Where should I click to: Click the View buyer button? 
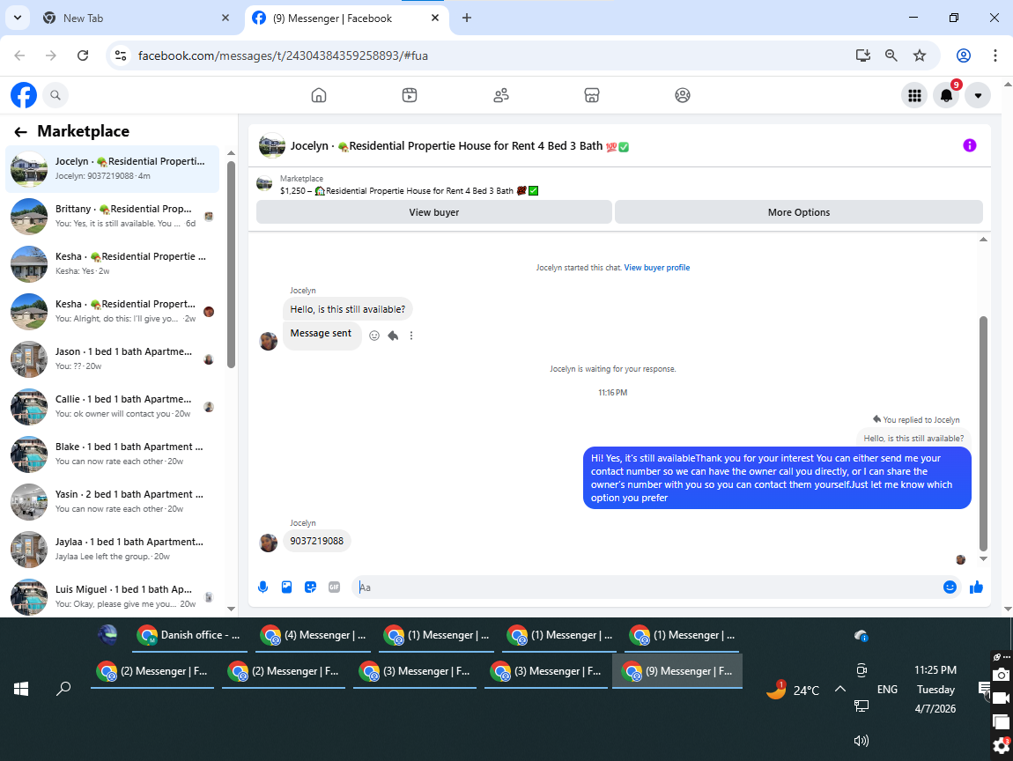434,212
